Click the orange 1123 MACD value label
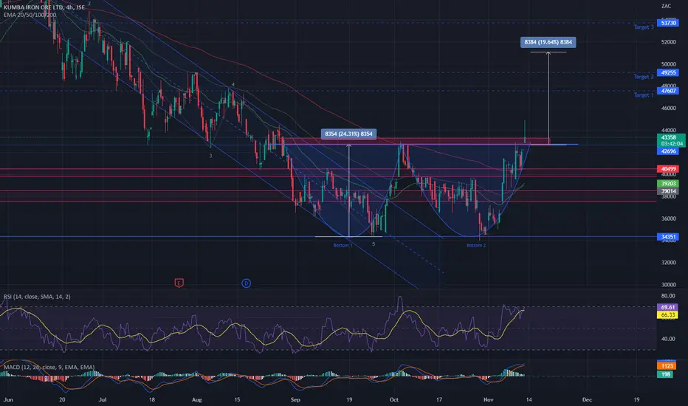 tap(666, 366)
